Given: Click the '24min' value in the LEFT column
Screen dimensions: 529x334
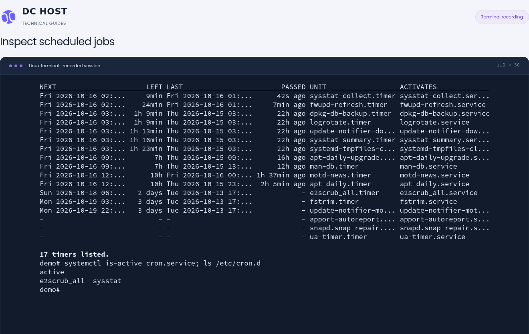Looking at the screenshot, I should pyautogui.click(x=152, y=105).
